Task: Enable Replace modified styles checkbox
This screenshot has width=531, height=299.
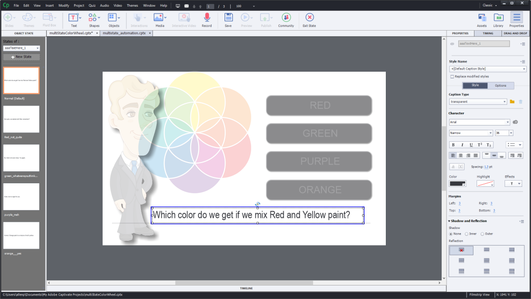Action: pyautogui.click(x=452, y=76)
